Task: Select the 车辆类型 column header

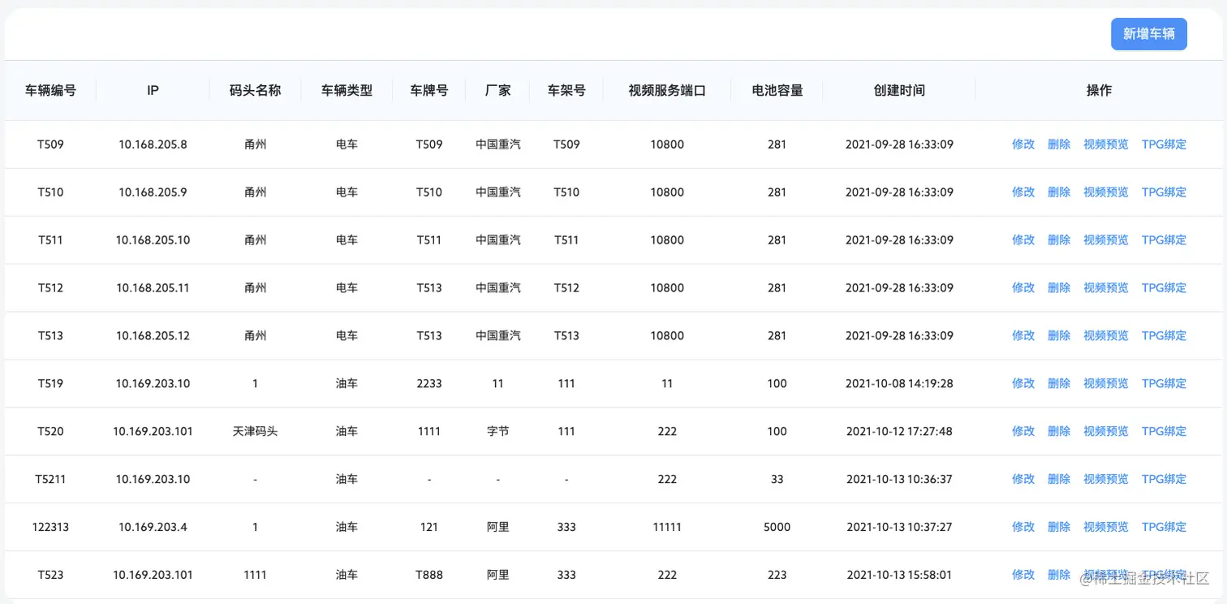Action: 347,91
